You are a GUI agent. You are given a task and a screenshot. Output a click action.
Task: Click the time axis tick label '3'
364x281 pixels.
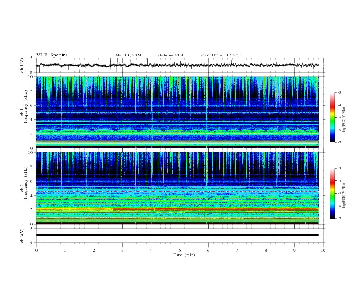122,250
